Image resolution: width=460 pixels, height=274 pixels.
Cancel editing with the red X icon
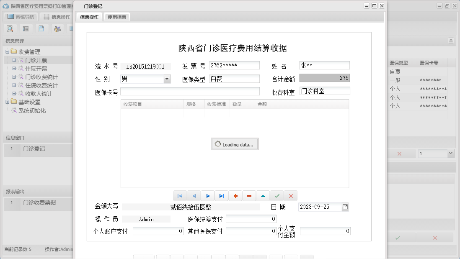pos(290,195)
